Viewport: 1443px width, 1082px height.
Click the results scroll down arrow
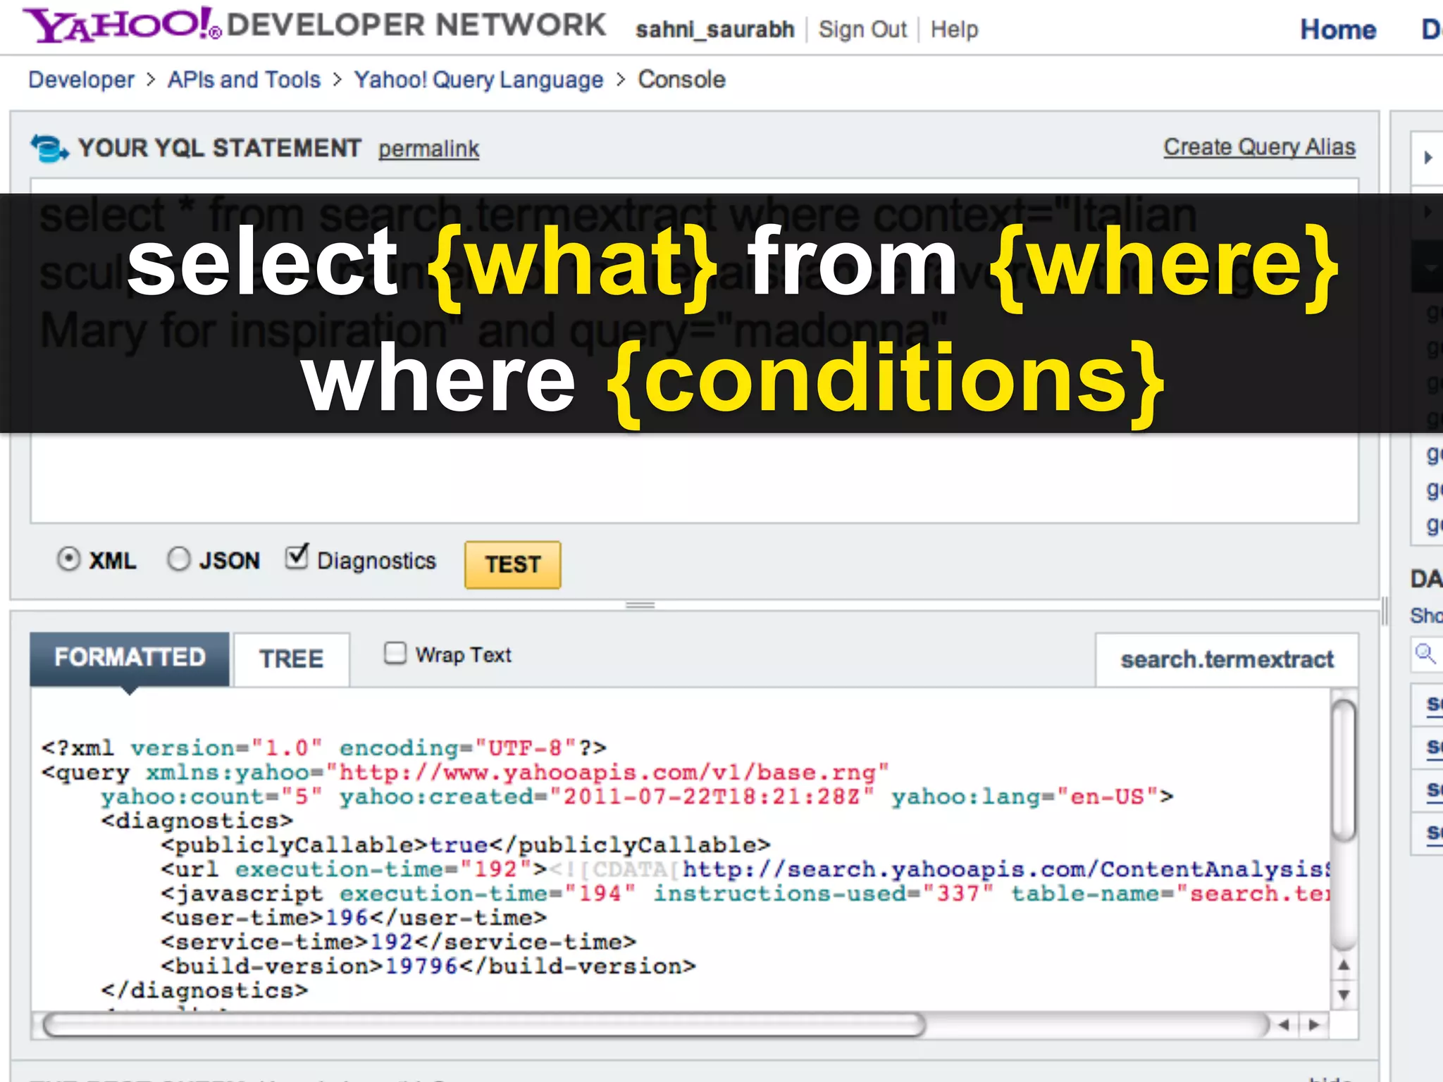click(x=1344, y=995)
